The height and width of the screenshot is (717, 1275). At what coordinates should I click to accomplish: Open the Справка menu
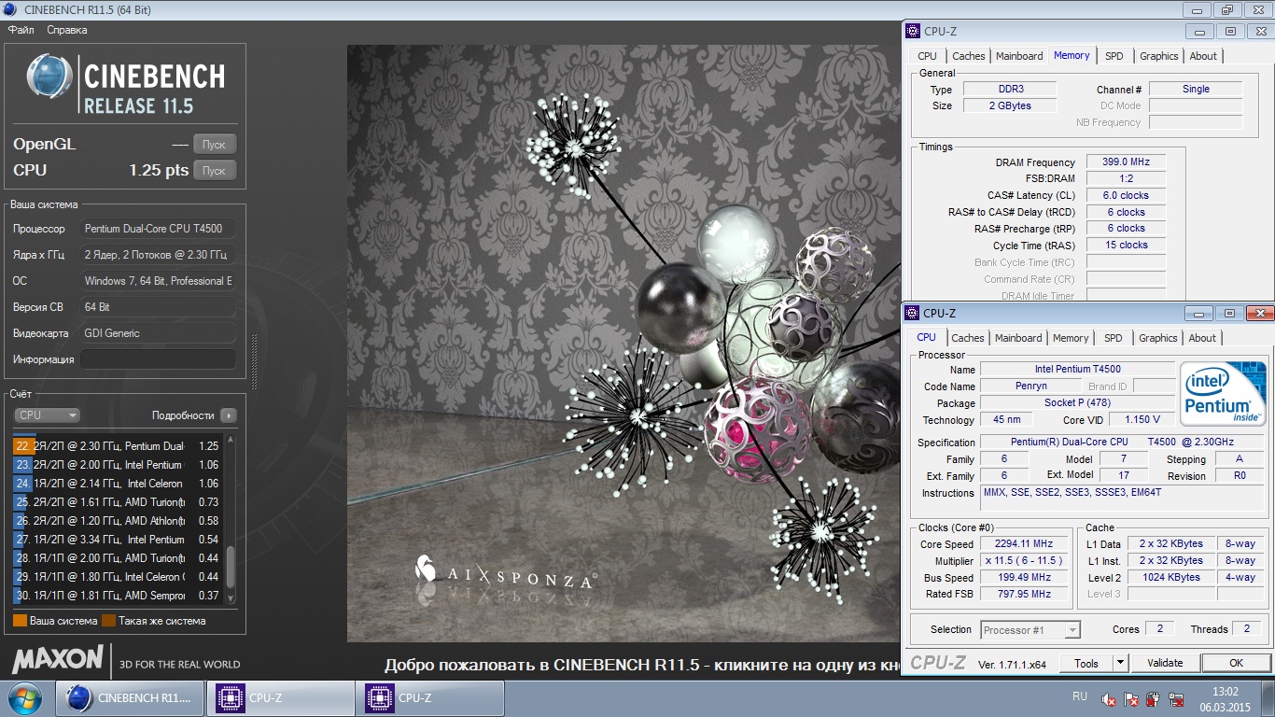point(67,30)
